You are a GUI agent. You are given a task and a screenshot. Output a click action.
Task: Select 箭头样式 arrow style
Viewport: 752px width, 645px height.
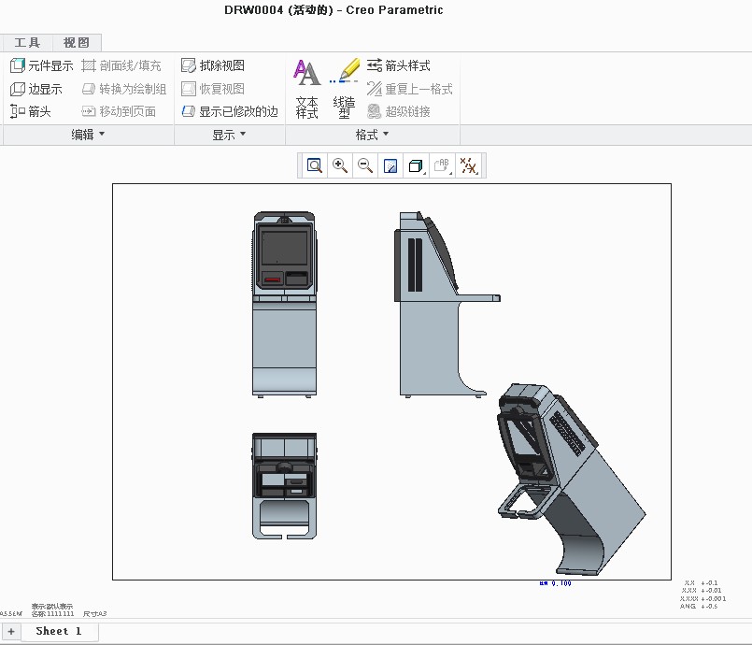pos(398,66)
